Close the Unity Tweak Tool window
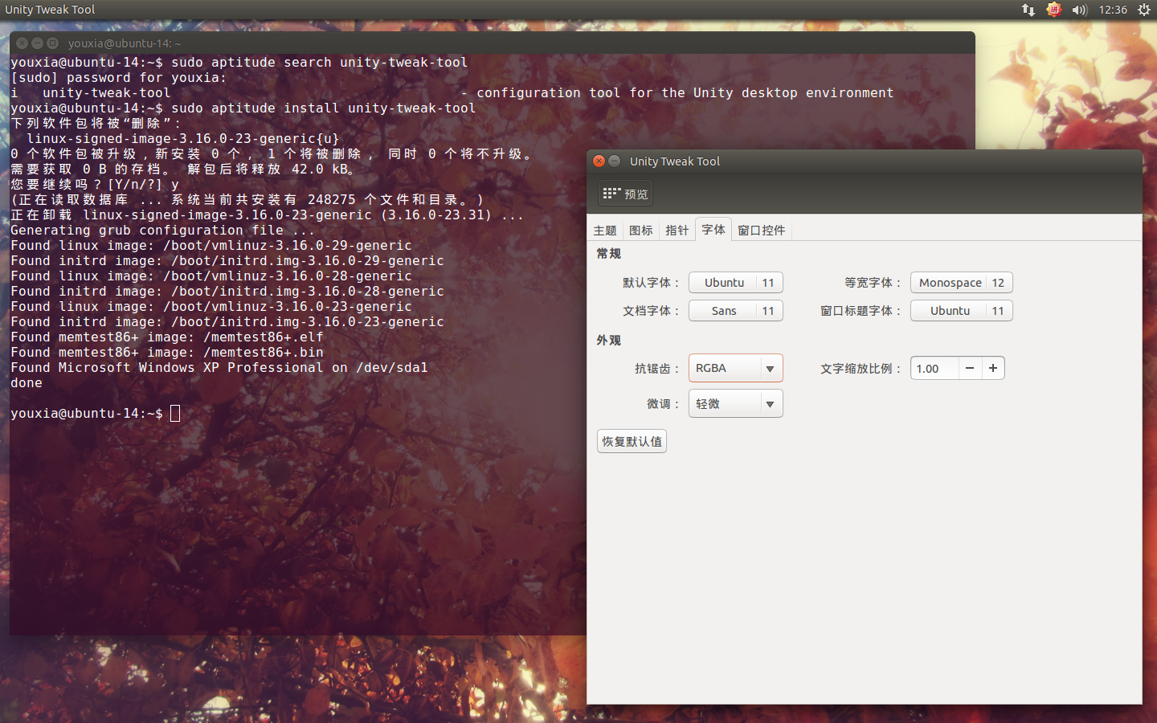Screen dimensions: 1157x723 pos(599,161)
